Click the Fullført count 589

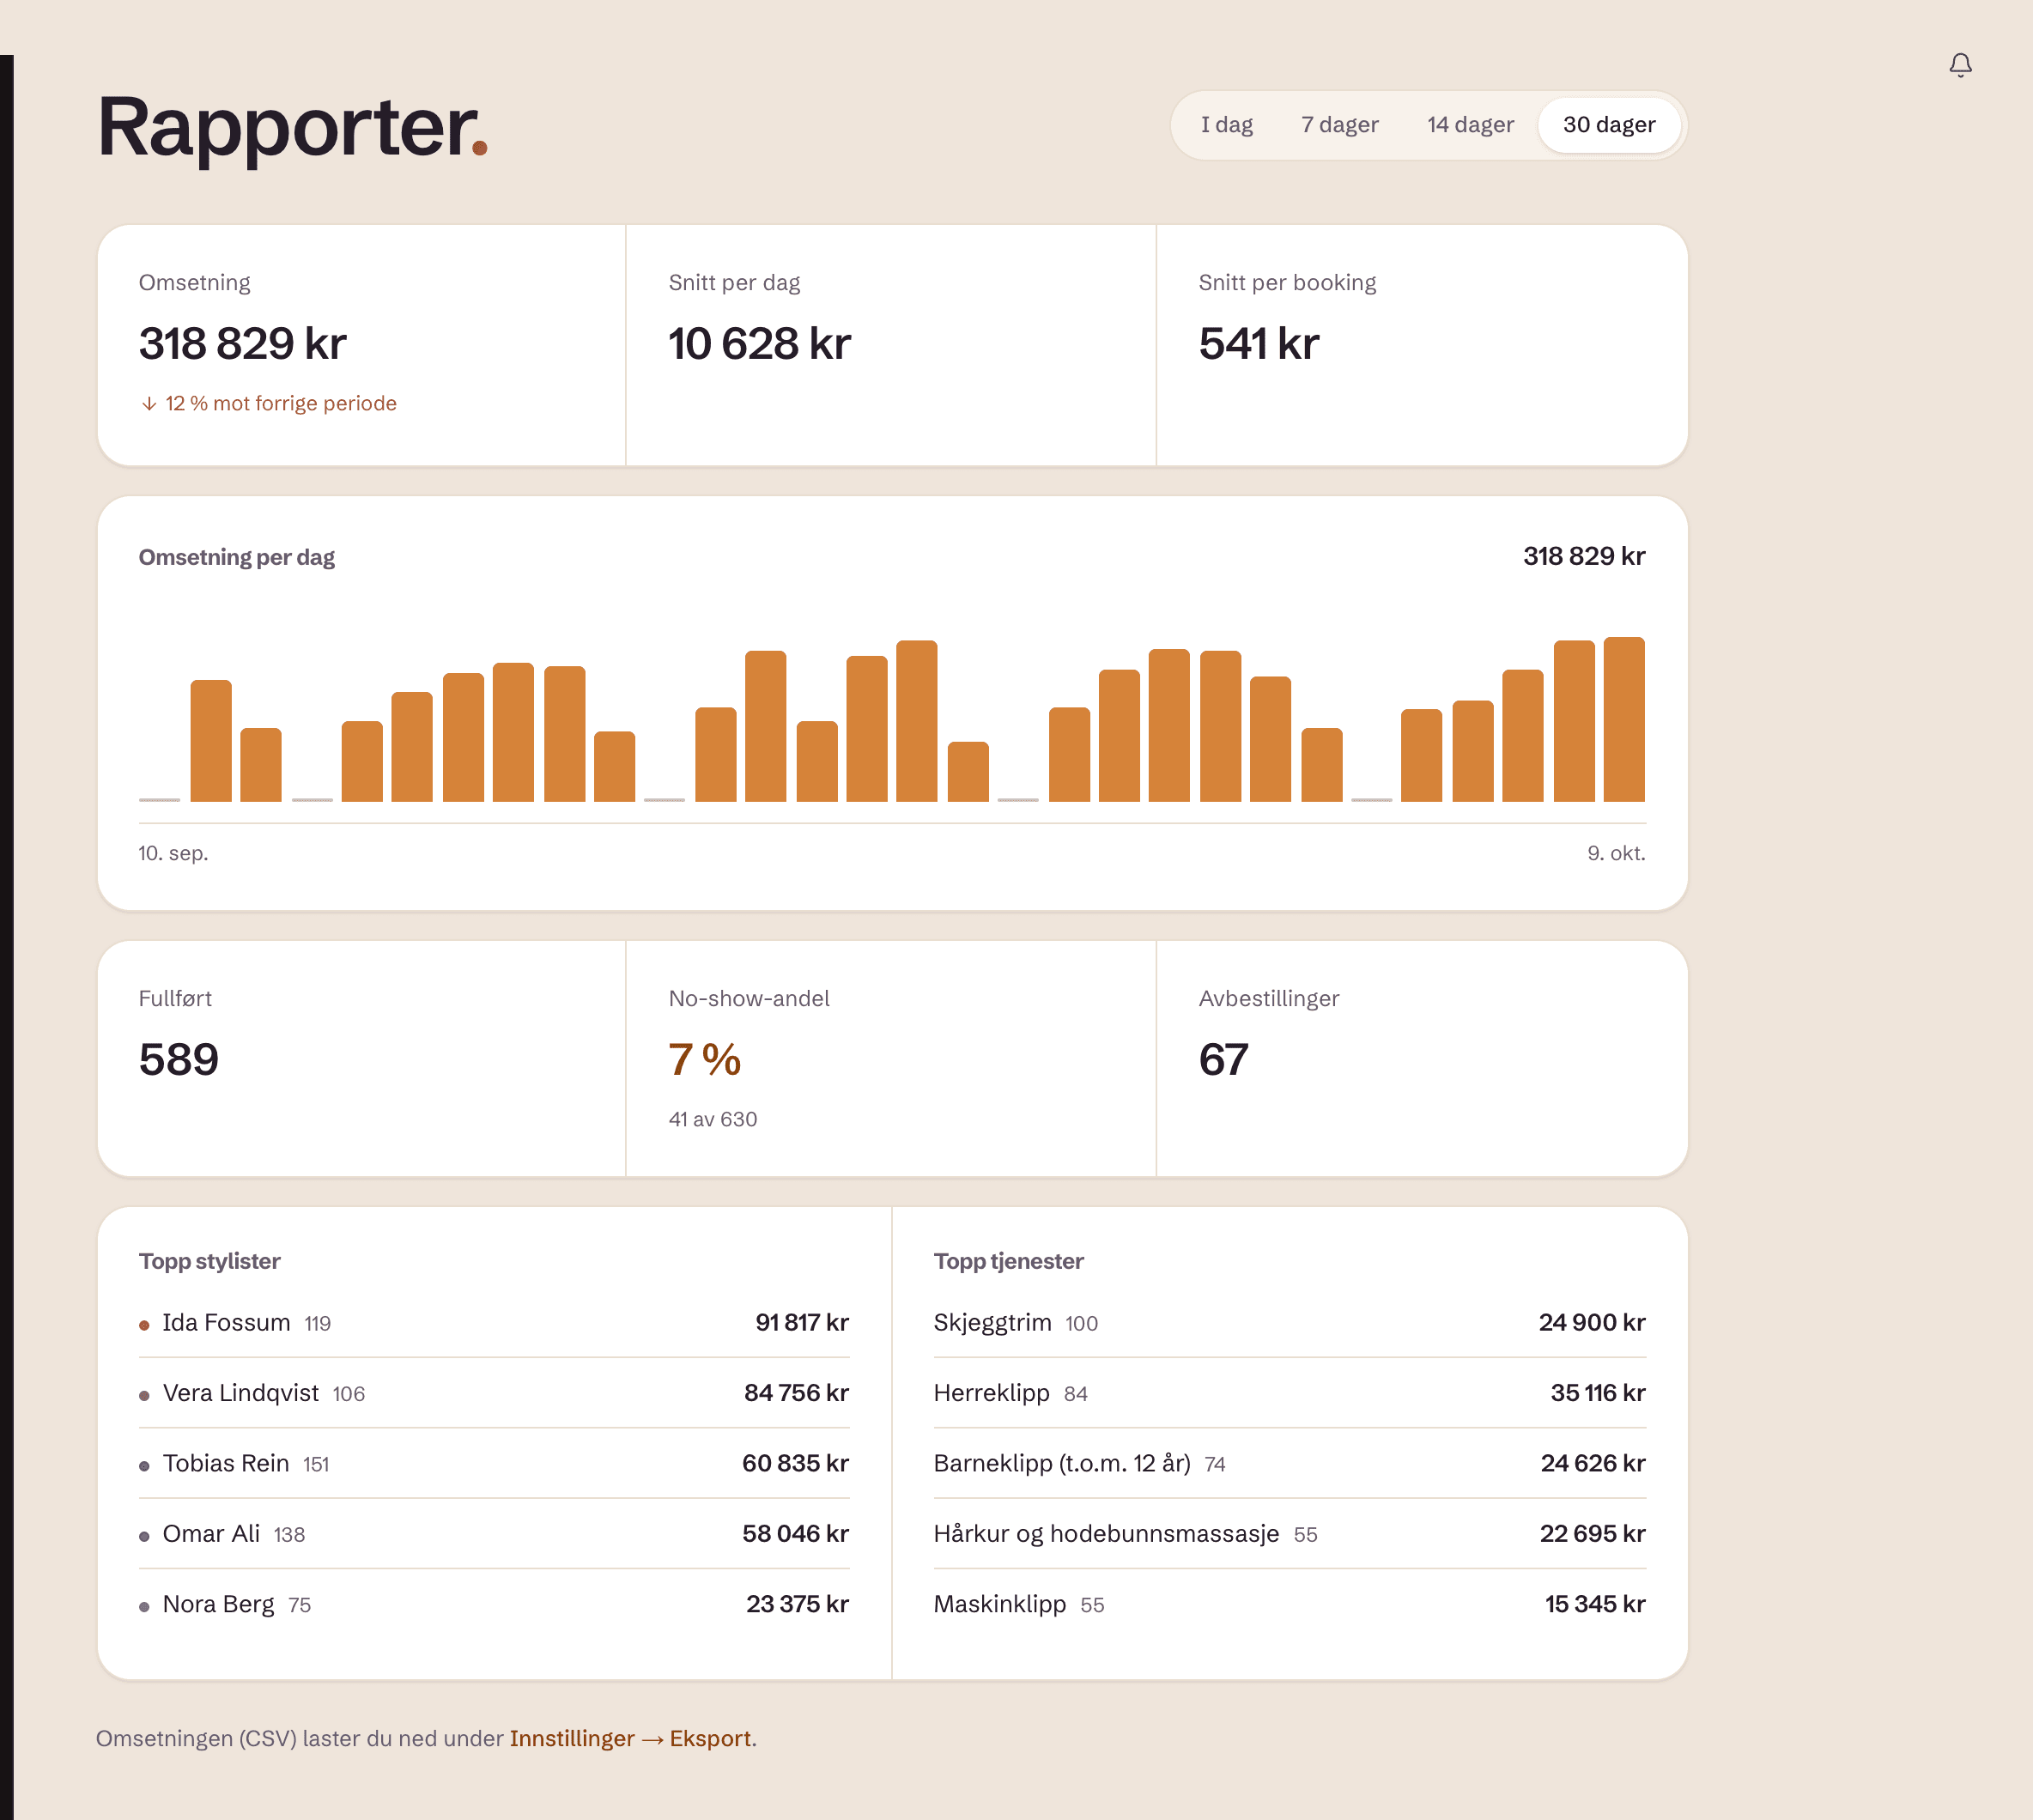178,1059
